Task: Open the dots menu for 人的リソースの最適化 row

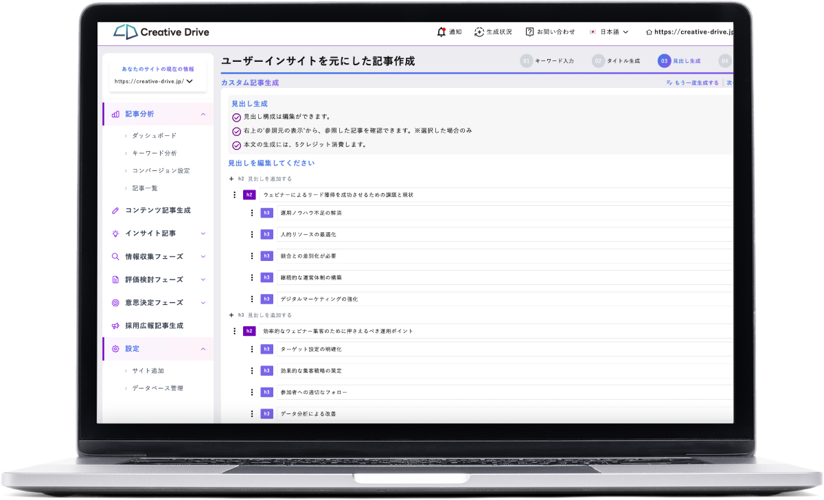Action: (252, 234)
